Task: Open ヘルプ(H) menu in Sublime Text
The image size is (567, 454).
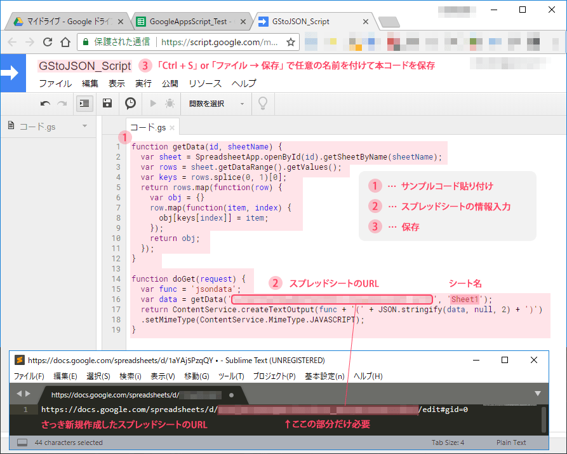Action: 368,376
